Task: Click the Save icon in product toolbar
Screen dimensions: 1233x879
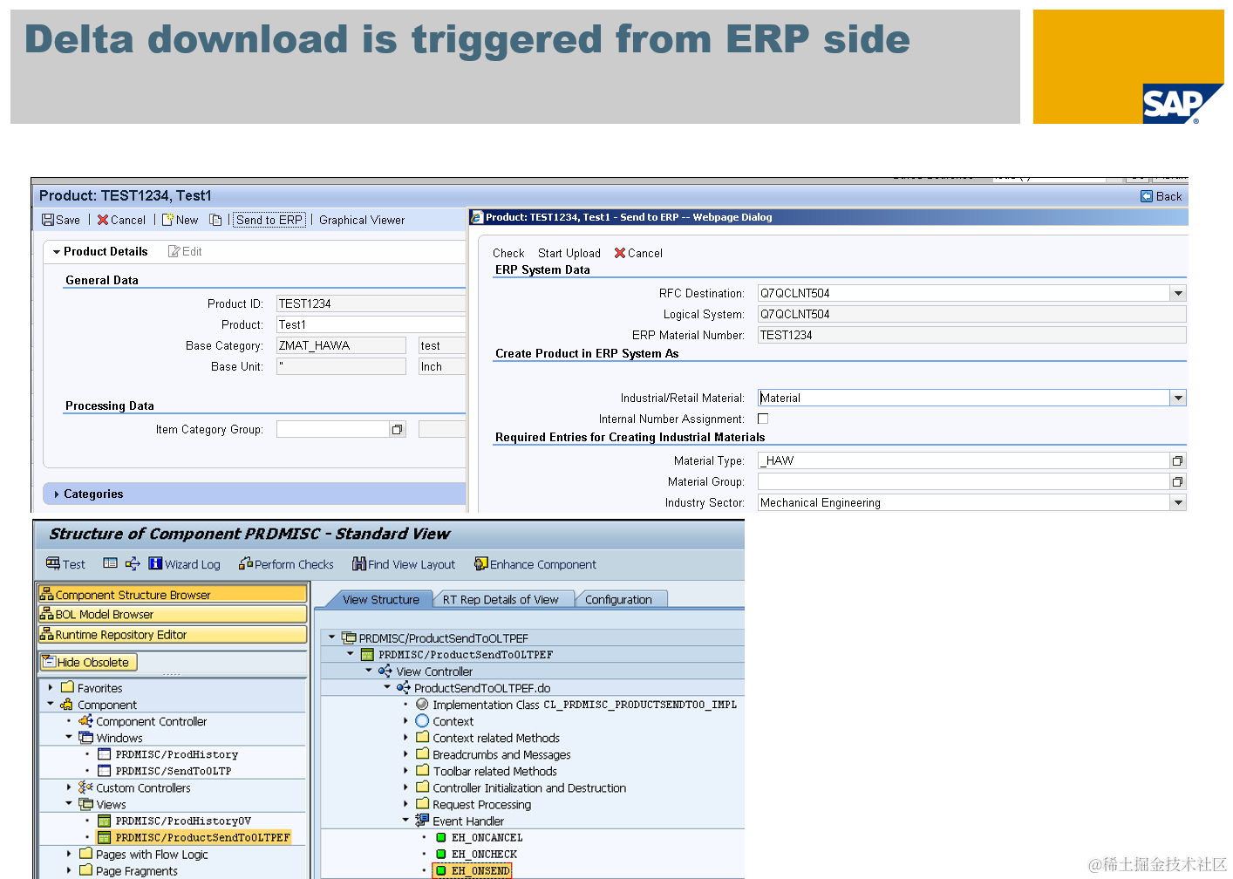Action: pos(48,220)
